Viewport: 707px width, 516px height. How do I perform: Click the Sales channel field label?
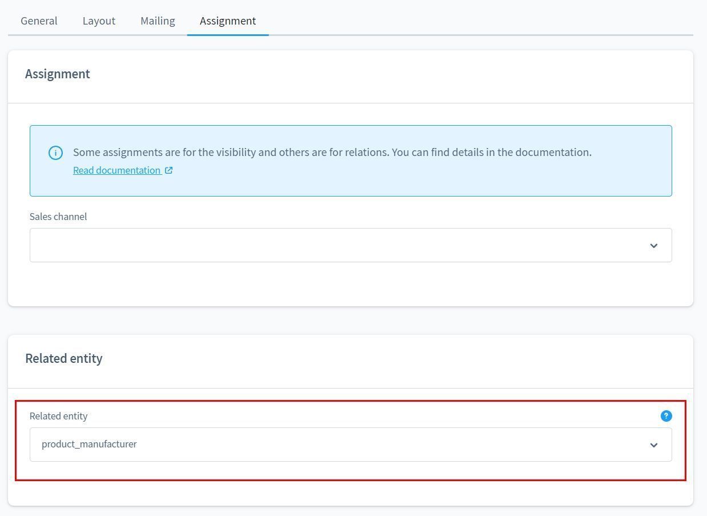coord(58,217)
